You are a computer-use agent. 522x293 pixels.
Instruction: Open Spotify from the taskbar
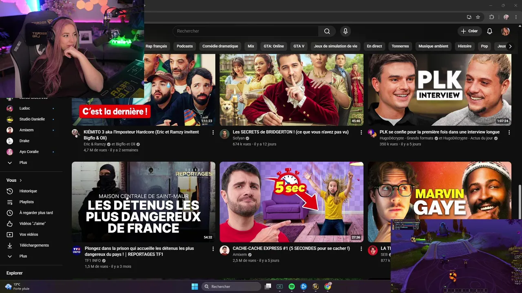pyautogui.click(x=292, y=286)
